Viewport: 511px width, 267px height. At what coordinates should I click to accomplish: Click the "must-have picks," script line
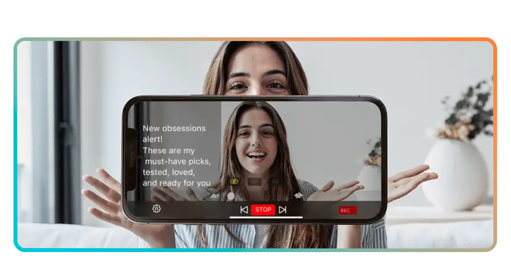point(178,161)
